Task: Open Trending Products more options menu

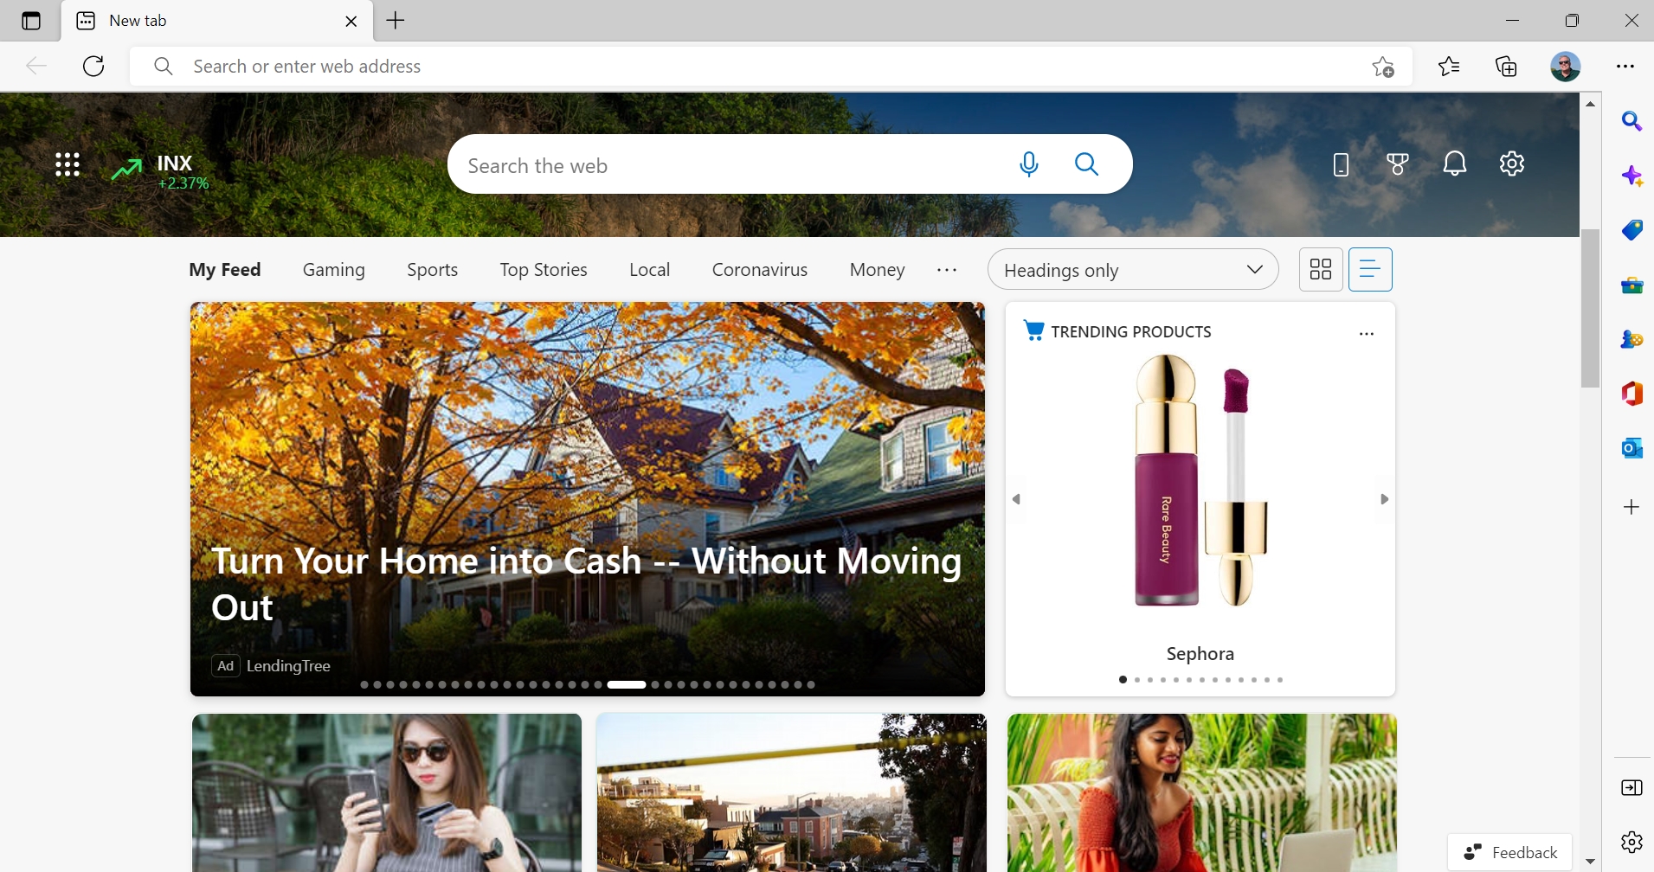Action: pyautogui.click(x=1367, y=334)
